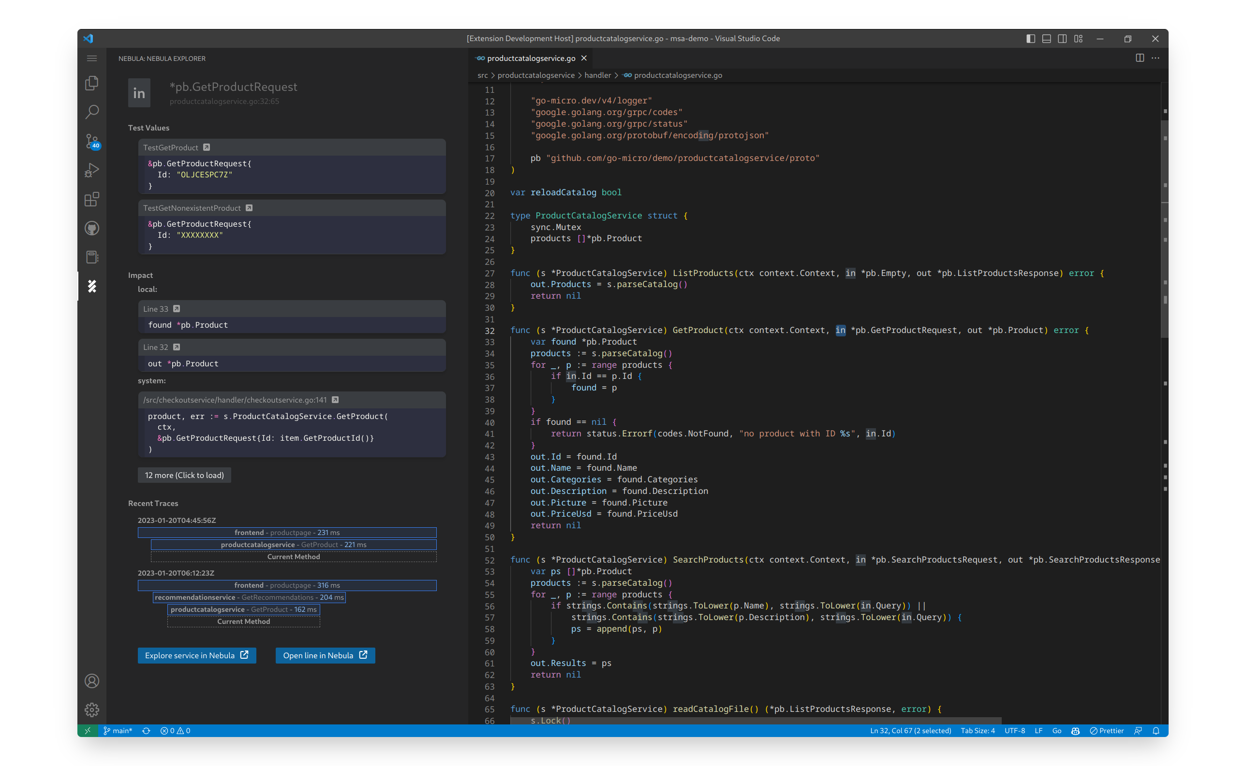Open the hamburger application menu
The height and width of the screenshot is (766, 1246).
click(x=92, y=58)
